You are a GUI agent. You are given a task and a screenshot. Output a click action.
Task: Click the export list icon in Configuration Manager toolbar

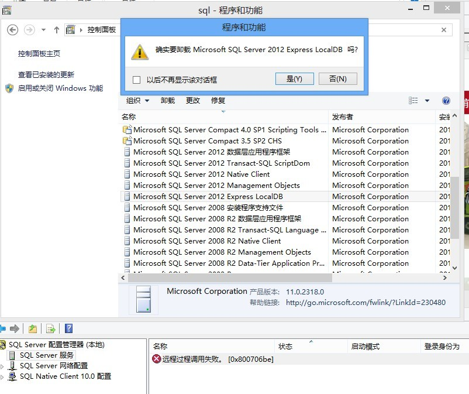tap(49, 328)
